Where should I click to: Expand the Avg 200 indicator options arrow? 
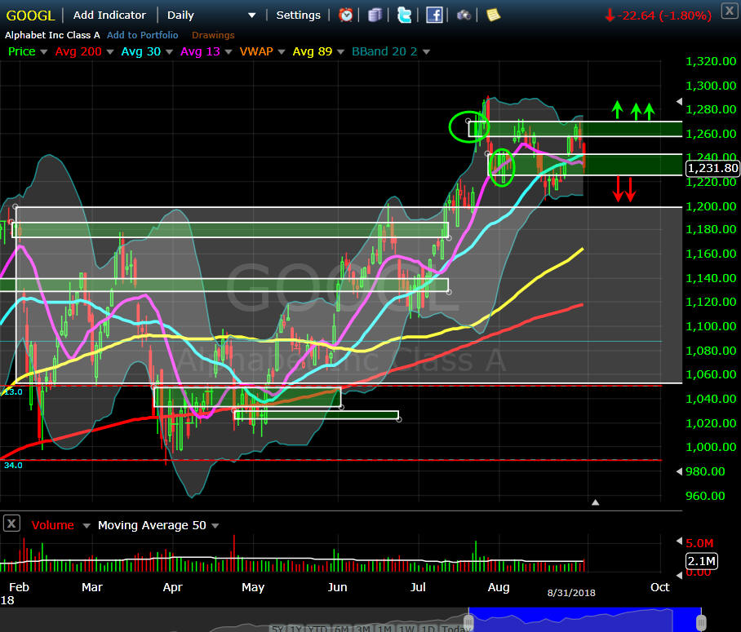(109, 51)
